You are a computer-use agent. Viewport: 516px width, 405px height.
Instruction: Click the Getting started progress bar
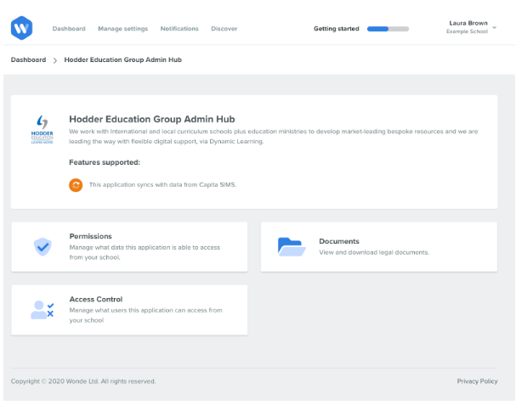[x=388, y=29]
